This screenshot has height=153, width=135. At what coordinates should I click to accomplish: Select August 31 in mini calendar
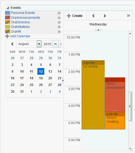(22, 92)
